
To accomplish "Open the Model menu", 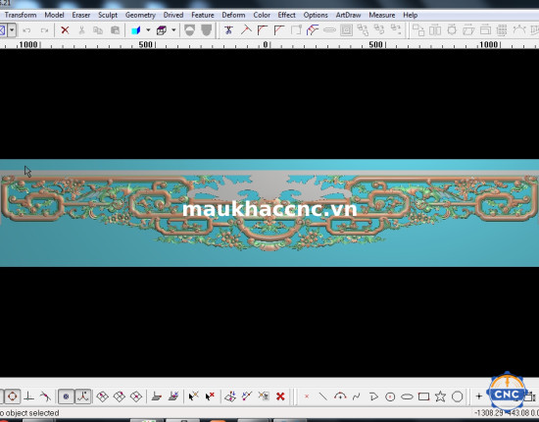I will click(54, 15).
